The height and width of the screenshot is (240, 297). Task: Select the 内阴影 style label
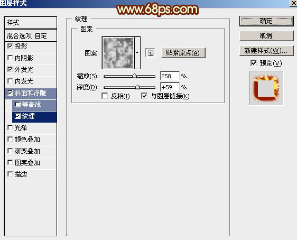click(x=24, y=58)
